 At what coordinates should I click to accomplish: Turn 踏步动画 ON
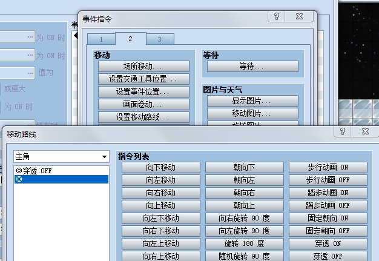pyautogui.click(x=328, y=193)
